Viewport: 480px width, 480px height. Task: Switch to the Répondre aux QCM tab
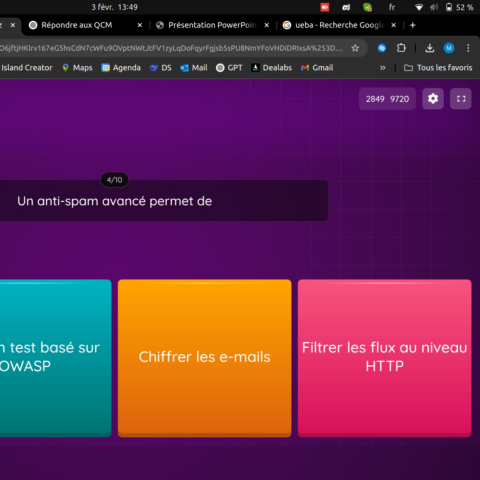point(77,25)
